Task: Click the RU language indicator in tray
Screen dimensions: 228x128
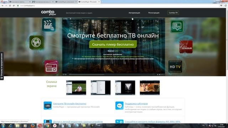Action: pos(203,126)
